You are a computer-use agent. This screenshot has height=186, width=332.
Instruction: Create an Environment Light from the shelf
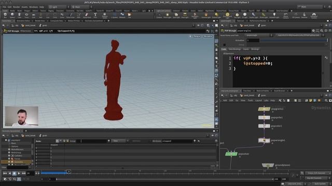(227, 15)
